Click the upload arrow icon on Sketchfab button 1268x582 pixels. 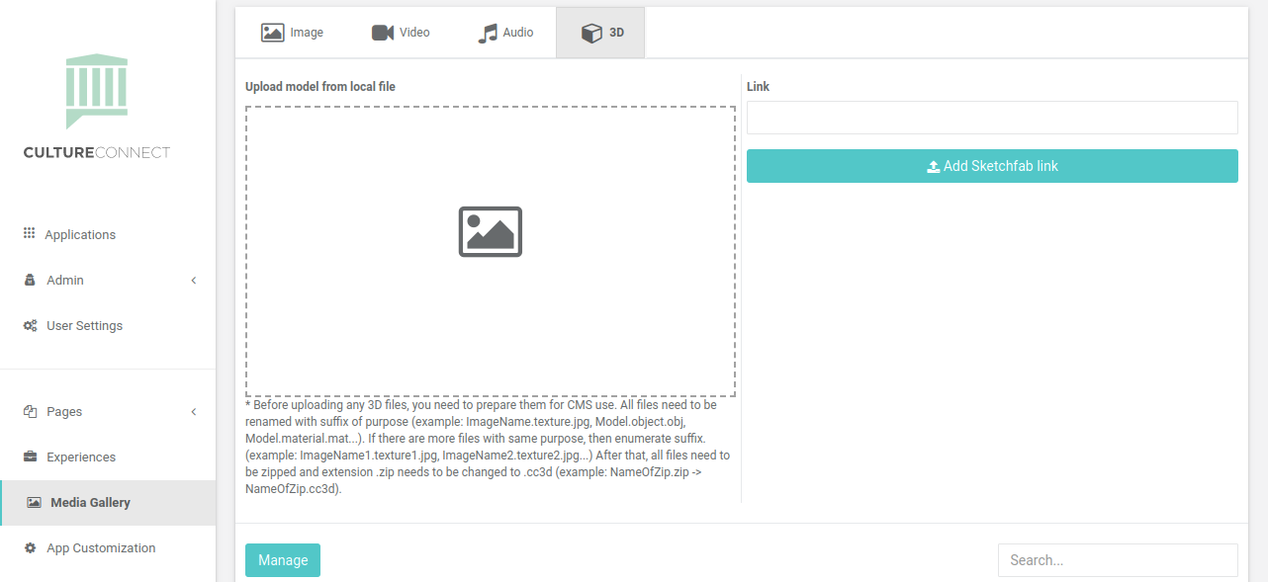[x=933, y=166]
